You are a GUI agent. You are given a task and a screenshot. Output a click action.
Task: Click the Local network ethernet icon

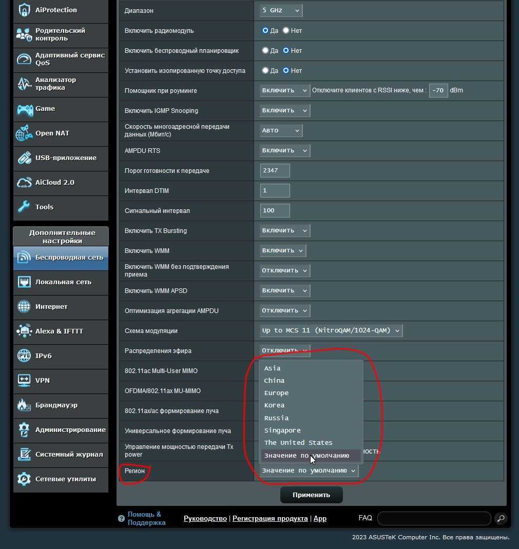[x=24, y=282]
